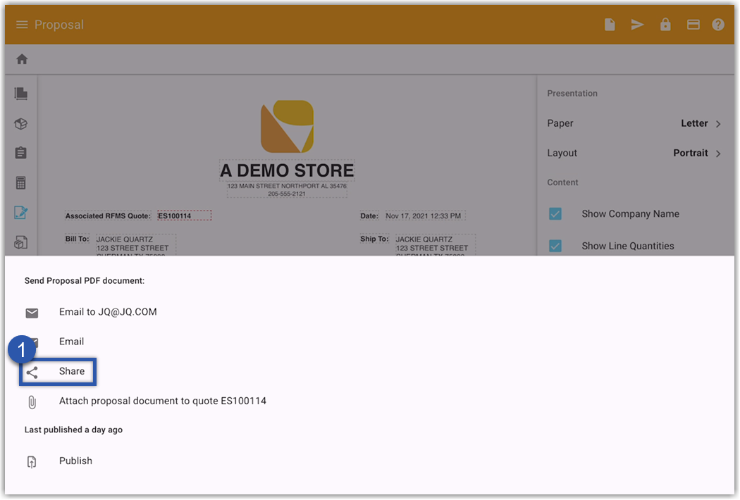Viewport: 740px width, 500px height.
Task: Click the Portrait layout value
Action: pos(691,153)
